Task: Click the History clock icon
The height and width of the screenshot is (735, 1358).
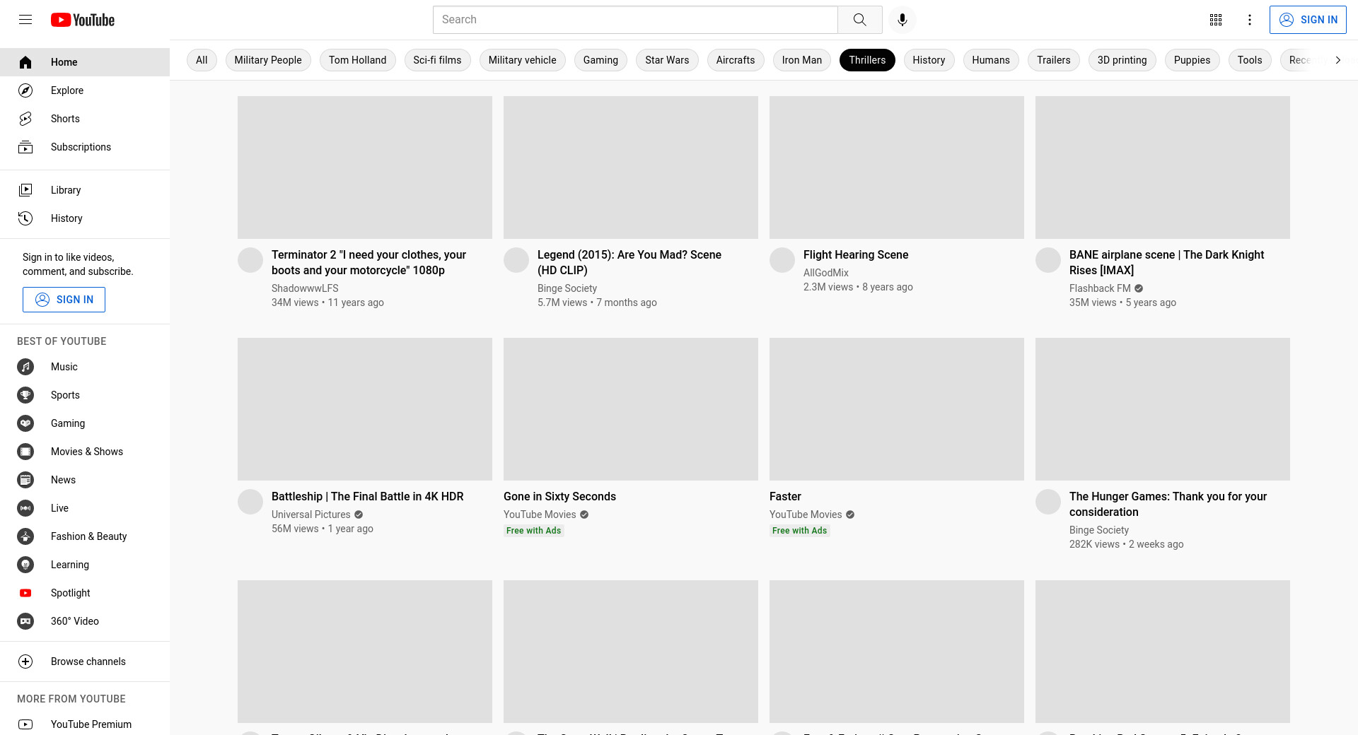Action: 25,218
